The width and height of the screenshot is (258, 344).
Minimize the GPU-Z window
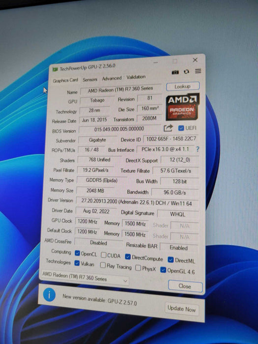click(x=156, y=62)
